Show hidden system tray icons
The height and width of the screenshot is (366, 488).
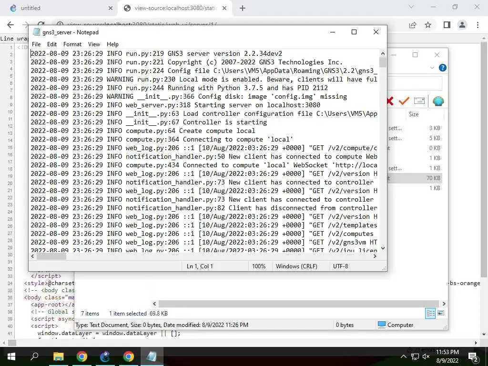(x=403, y=356)
